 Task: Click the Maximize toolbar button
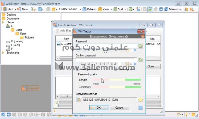tap(173, 9)
